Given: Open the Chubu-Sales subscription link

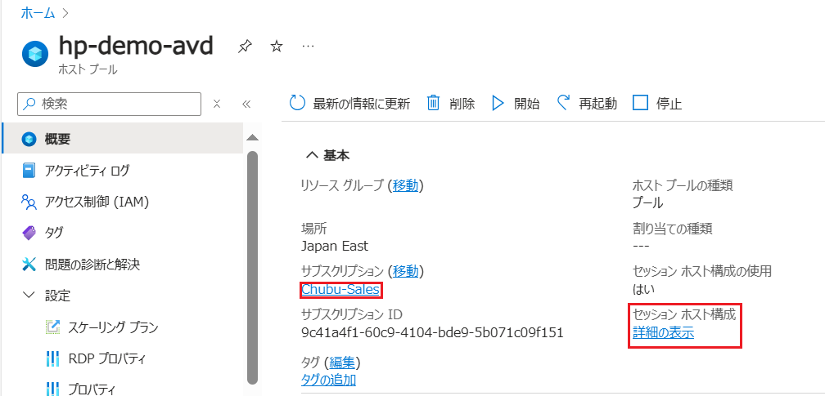Looking at the screenshot, I should pyautogui.click(x=340, y=289).
